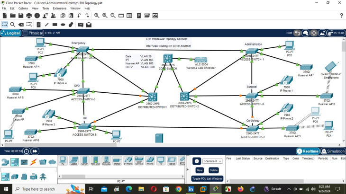Save the topology with floppy icon
This screenshot has height=194, width=346.
[x=21, y=16]
